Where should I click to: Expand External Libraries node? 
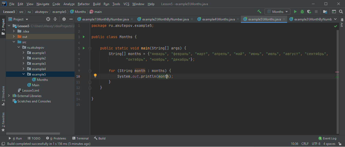tap(9, 96)
